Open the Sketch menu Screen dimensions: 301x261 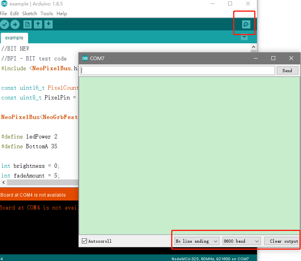coord(30,13)
